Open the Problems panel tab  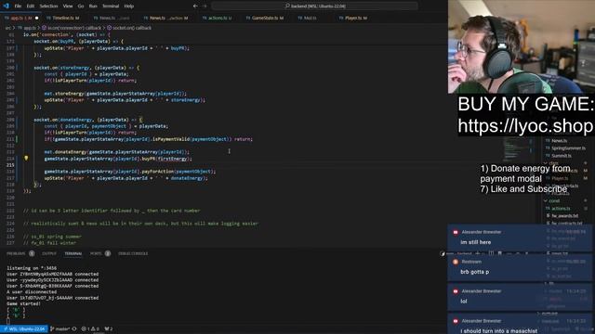pos(16,253)
